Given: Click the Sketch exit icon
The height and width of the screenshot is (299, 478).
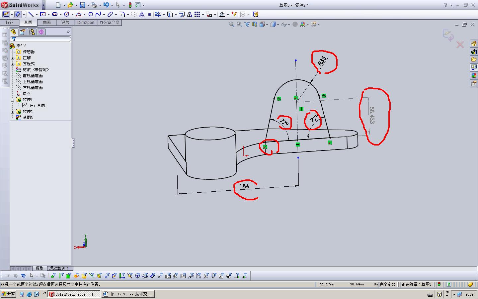Looking at the screenshot, I should point(6,14).
